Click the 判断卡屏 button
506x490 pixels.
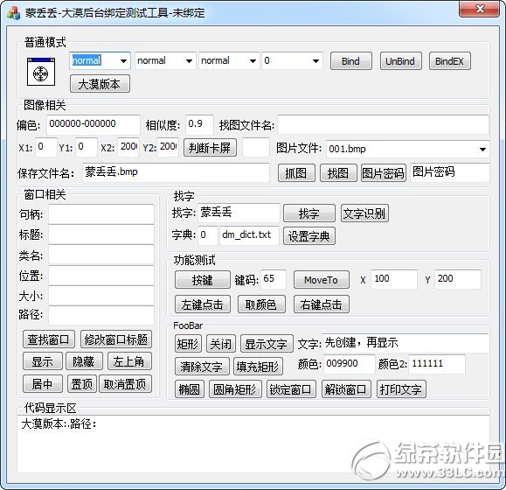(x=210, y=148)
